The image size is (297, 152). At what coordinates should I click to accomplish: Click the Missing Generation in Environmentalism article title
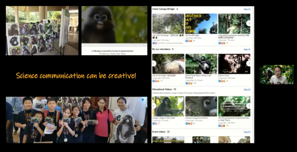pyautogui.click(x=114, y=50)
